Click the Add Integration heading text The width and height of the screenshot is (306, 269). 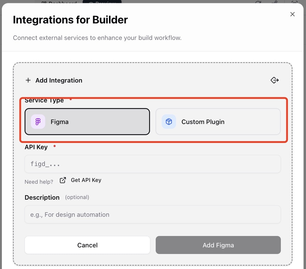[x=59, y=80]
